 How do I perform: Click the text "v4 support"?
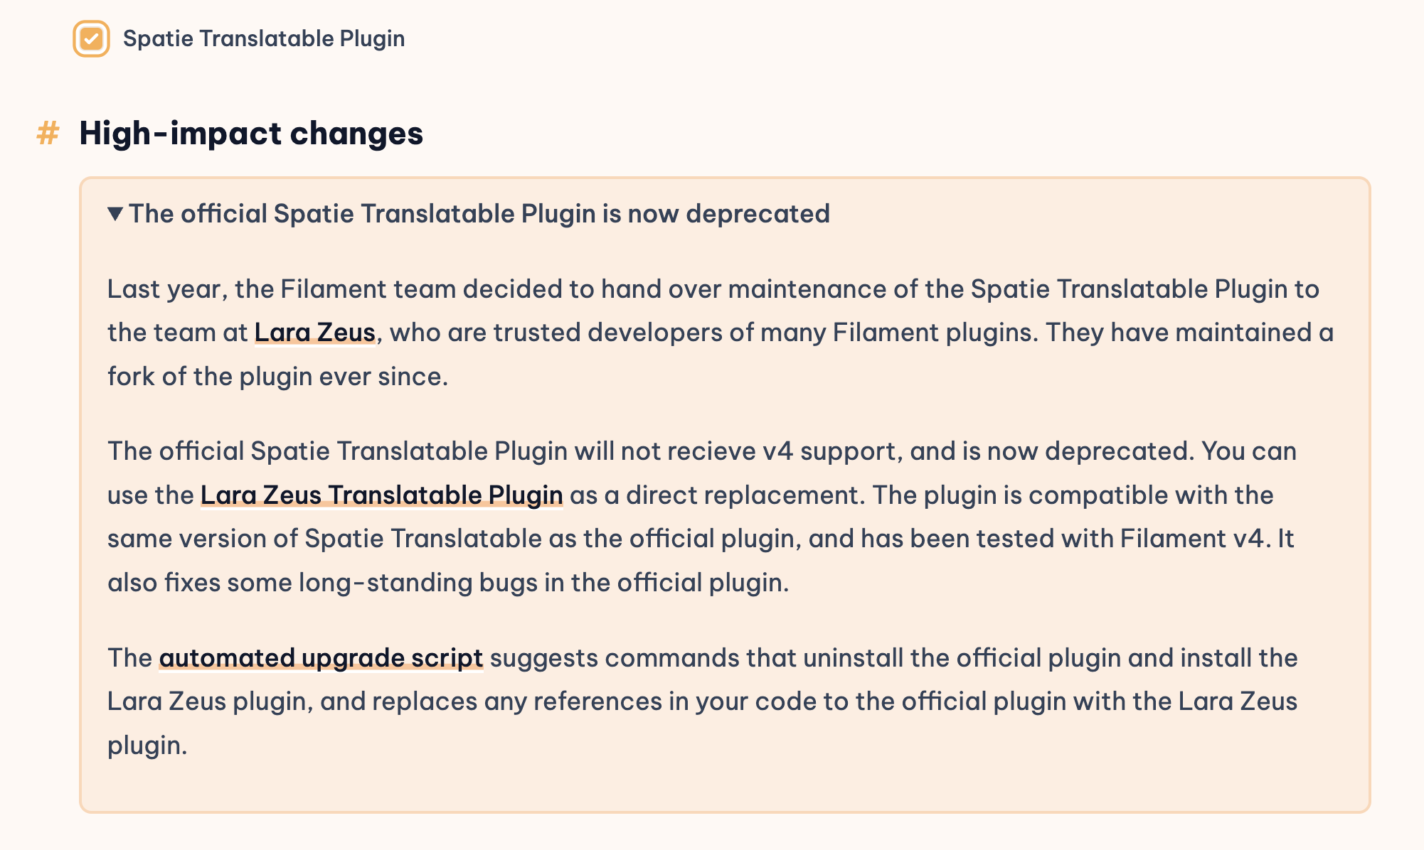(x=830, y=451)
